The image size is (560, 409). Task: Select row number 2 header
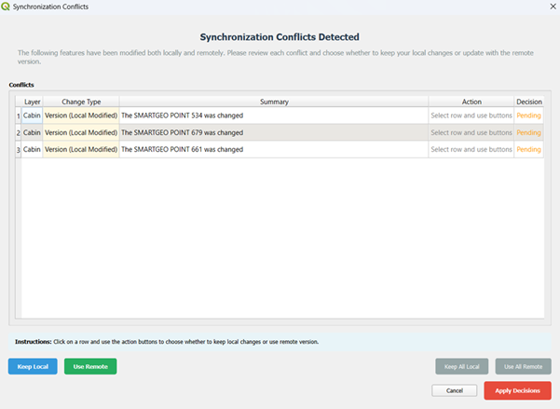(x=16, y=133)
